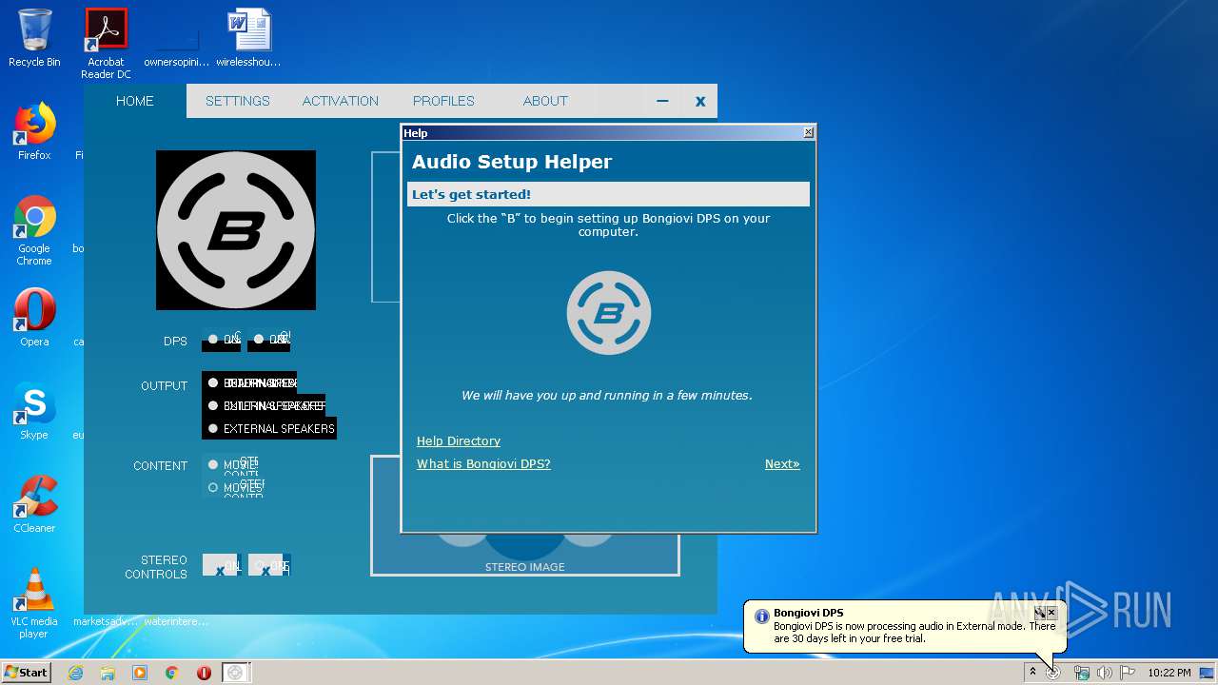Show hidden tray icons arrow
The height and width of the screenshot is (685, 1218).
[1032, 673]
